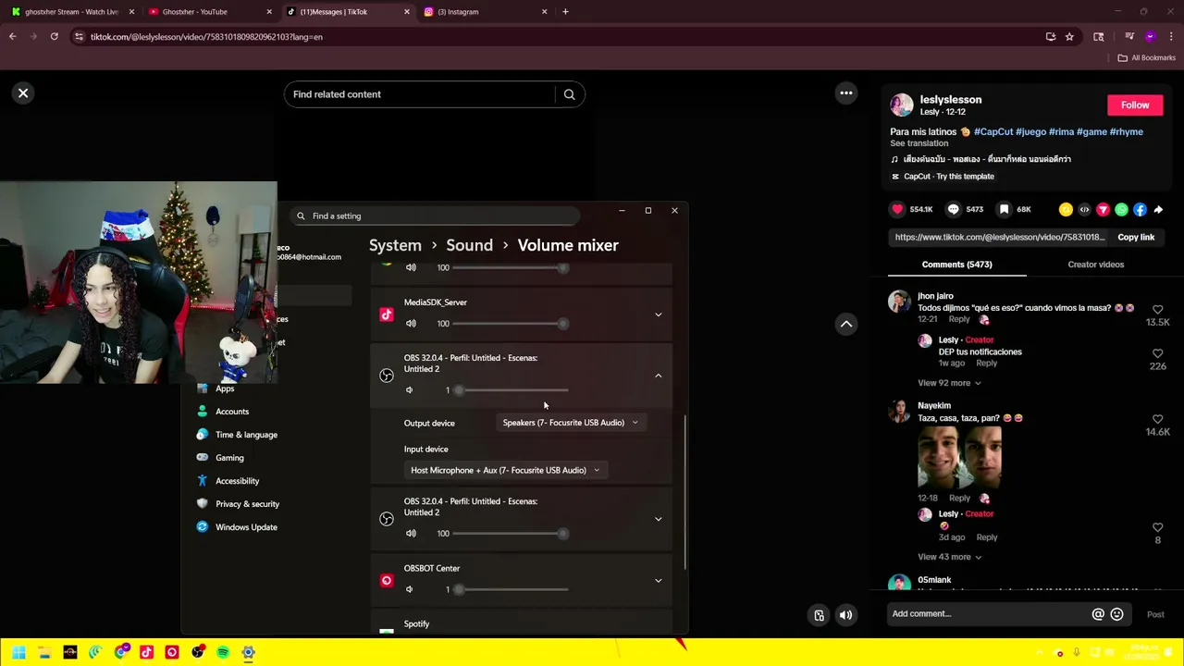
Task: Open the emoji picker in comment box
Action: coord(1116,614)
